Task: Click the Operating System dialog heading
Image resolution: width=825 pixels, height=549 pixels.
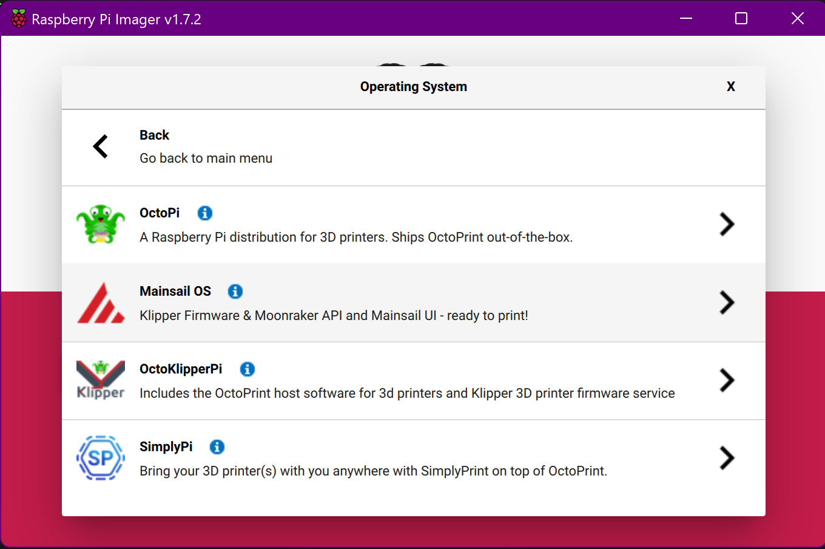Action: tap(414, 87)
